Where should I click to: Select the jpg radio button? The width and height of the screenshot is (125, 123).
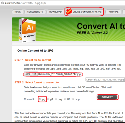pos(40,99)
